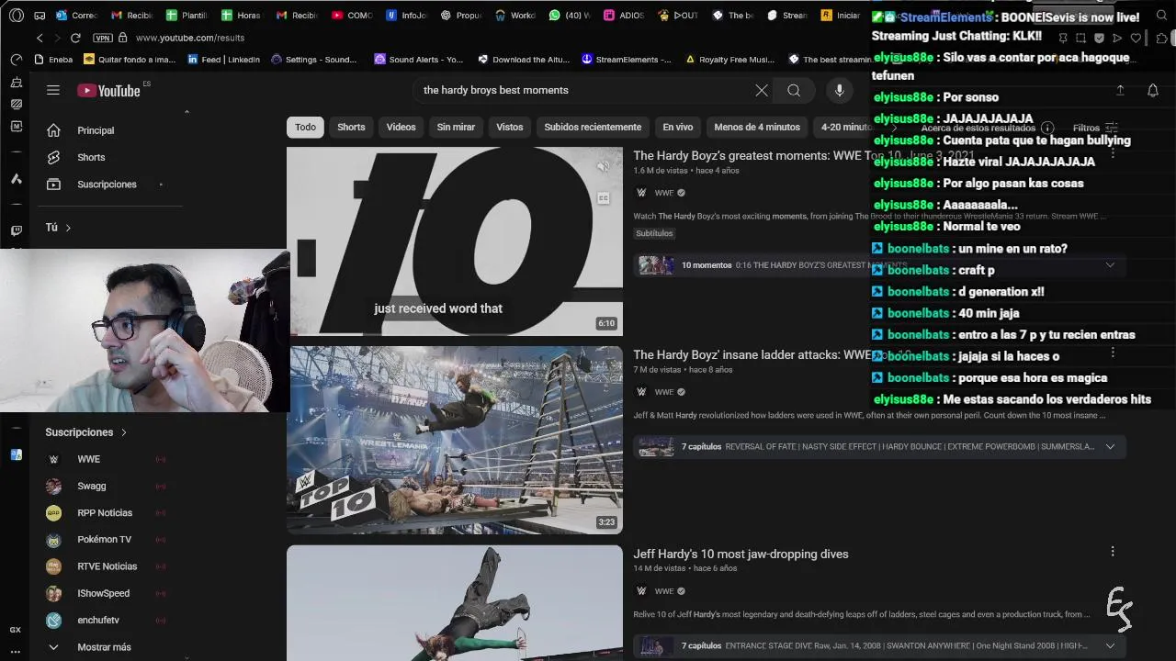Open the YouTube hamburger guide menu
The height and width of the screenshot is (661, 1176).
tap(53, 90)
